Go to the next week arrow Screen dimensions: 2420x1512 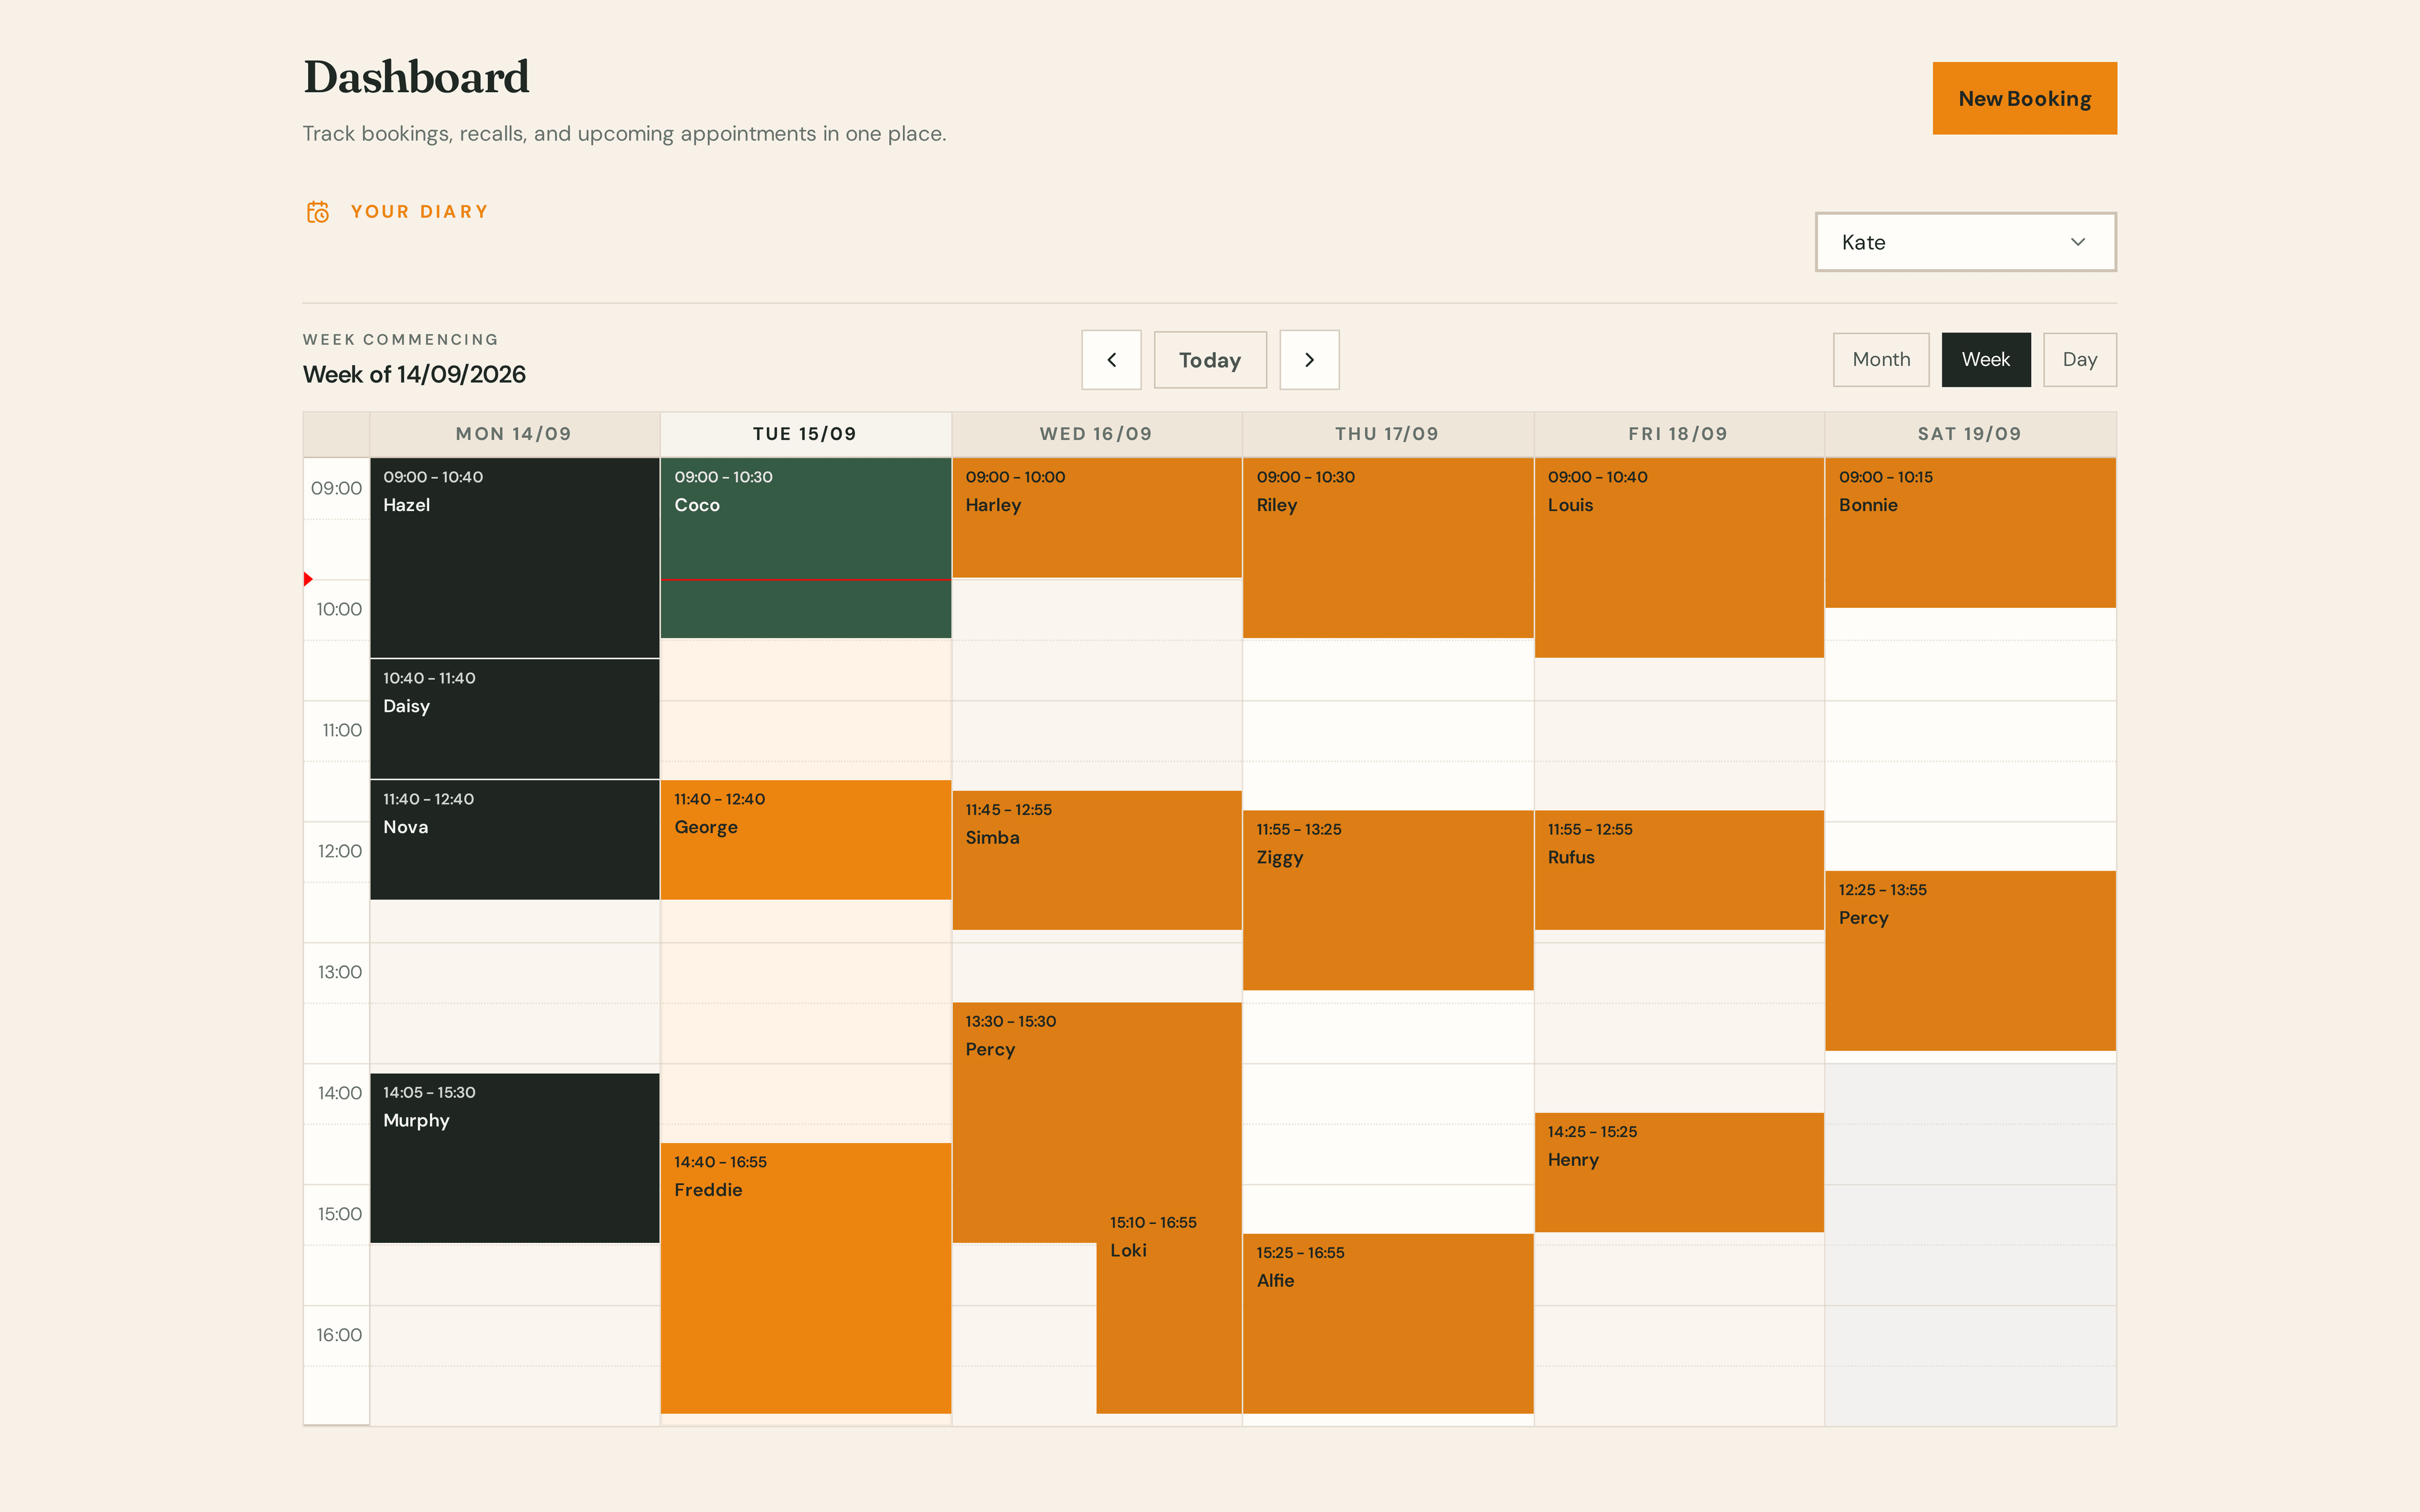[x=1309, y=360]
